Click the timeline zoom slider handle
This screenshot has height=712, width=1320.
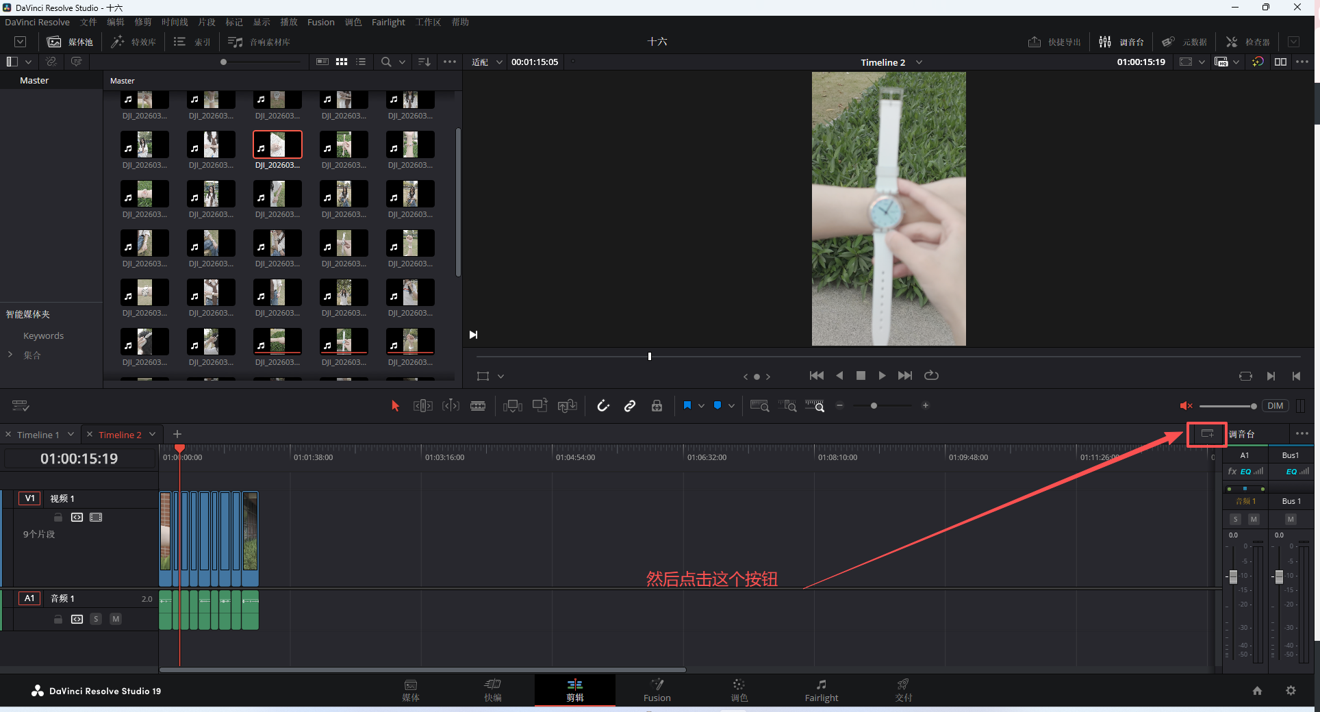(874, 406)
